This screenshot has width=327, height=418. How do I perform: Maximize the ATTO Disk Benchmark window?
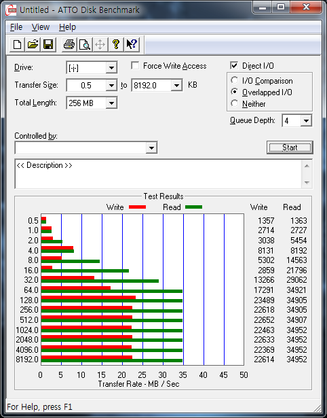[x=281, y=7]
